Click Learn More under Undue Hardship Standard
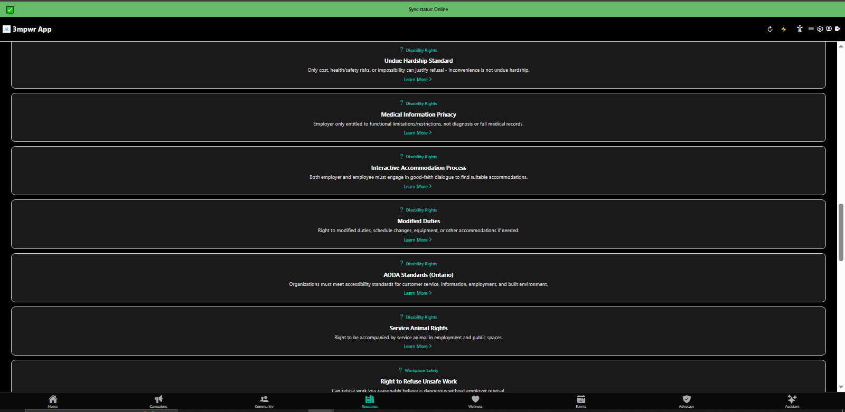 [x=417, y=80]
